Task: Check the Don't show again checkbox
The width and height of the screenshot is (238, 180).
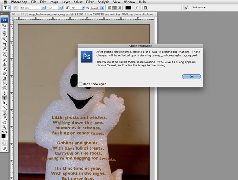Action: click(x=81, y=84)
